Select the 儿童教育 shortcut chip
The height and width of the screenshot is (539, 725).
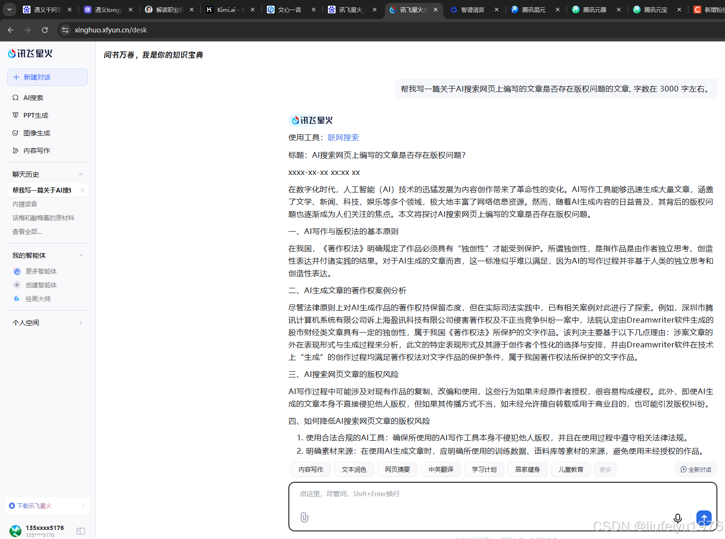coord(571,469)
